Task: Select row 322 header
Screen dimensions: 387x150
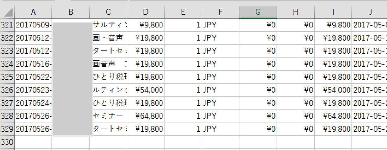Action: 7,38
